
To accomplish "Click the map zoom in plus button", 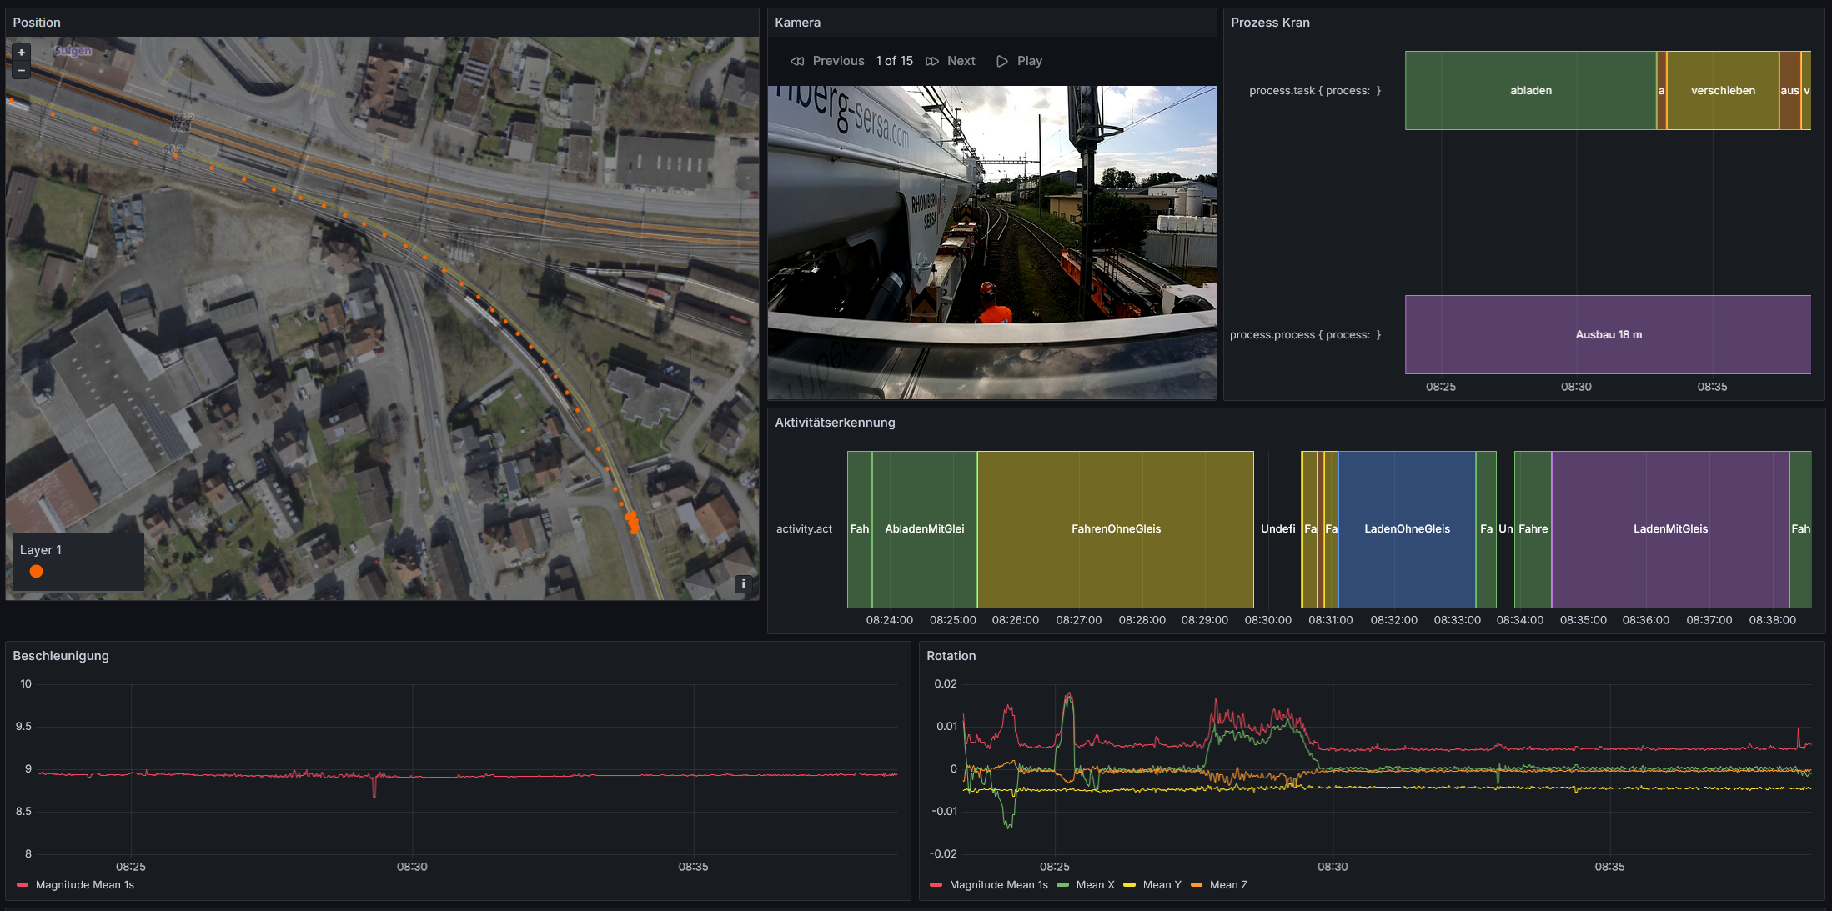I will pos(21,52).
